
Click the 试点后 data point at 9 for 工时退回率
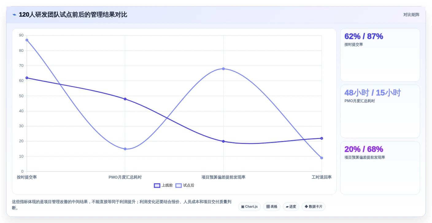click(x=322, y=158)
